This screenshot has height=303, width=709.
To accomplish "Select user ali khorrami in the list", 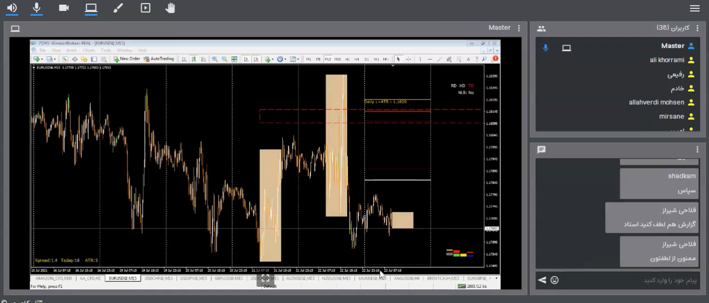I will (x=667, y=60).
